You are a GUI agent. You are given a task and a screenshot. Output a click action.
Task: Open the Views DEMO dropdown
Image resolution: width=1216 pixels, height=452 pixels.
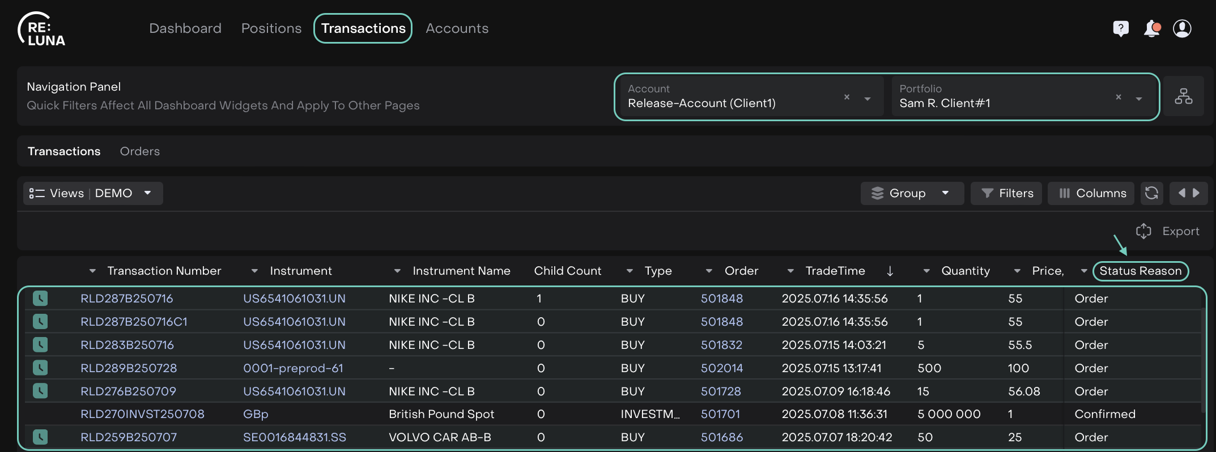[x=93, y=193]
